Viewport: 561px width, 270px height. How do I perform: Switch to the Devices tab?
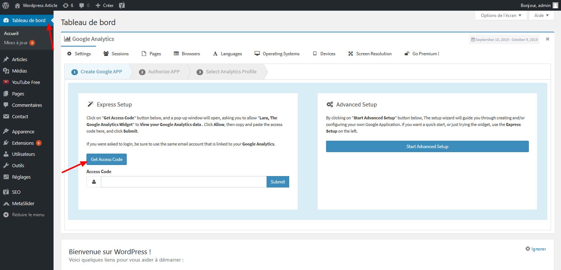[324, 54]
